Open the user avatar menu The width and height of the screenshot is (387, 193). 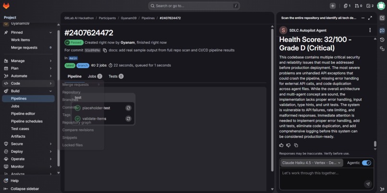click(x=381, y=6)
